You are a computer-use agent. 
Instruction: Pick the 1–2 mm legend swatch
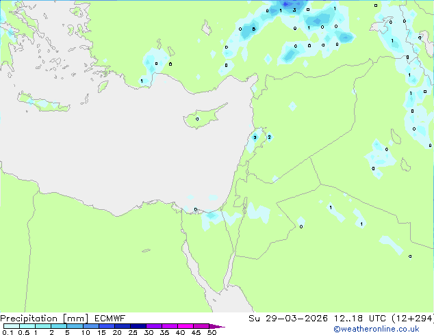[43, 326]
